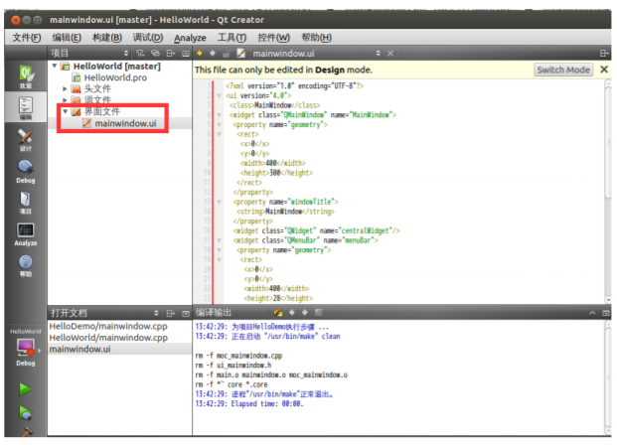
Task: Click the HelloWorld Debug kit selector
Action: (x=24, y=347)
